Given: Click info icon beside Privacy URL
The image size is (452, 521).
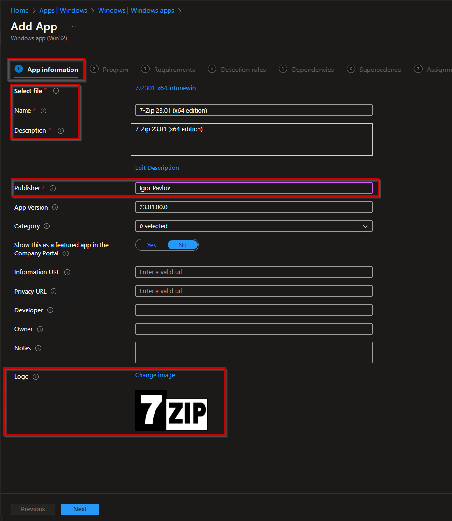Looking at the screenshot, I should pos(54,291).
